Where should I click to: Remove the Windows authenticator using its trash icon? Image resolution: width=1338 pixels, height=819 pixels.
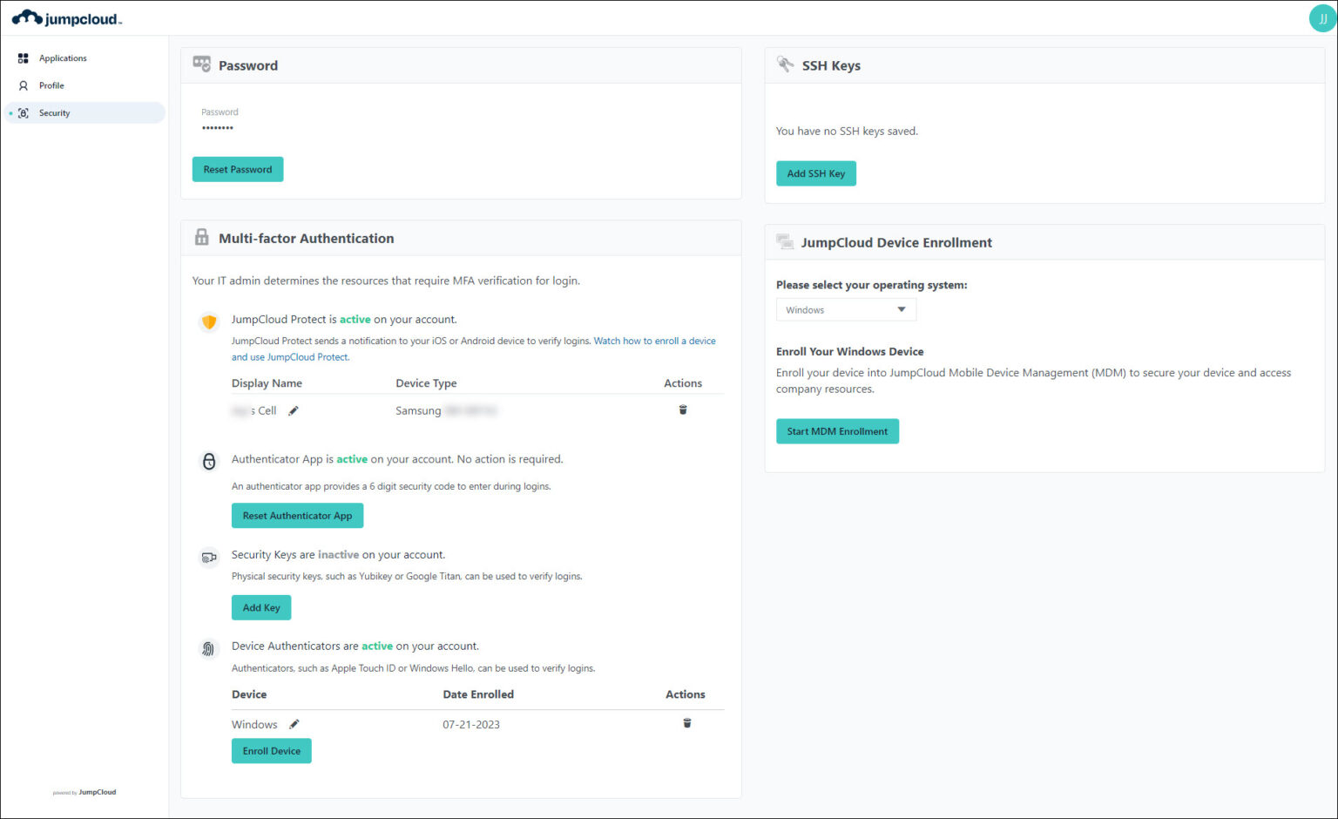[687, 723]
